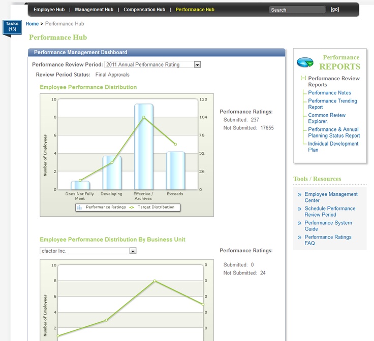Click the Final Approvals status text
This screenshot has height=341, width=374.
112,75
